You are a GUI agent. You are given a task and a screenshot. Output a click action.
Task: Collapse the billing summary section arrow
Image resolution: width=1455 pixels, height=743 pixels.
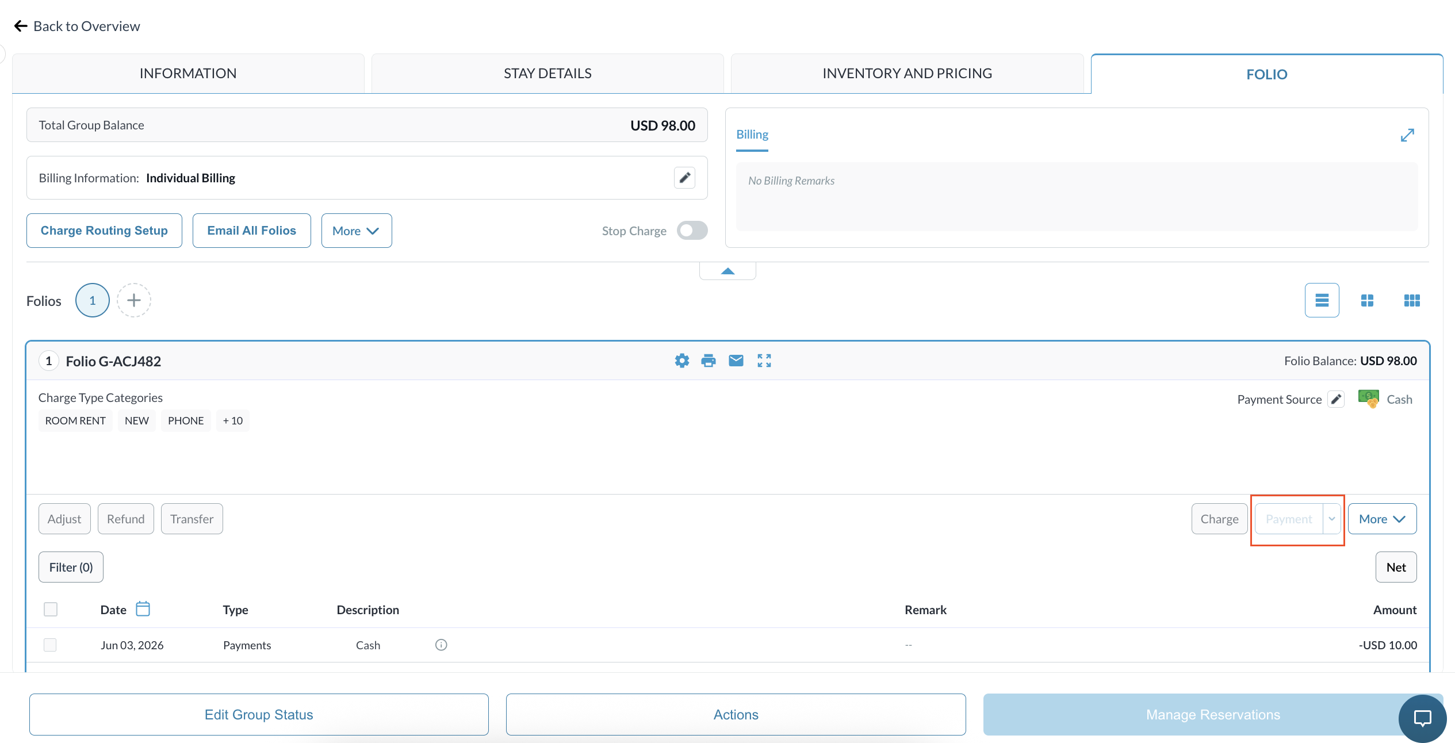pyautogui.click(x=727, y=271)
